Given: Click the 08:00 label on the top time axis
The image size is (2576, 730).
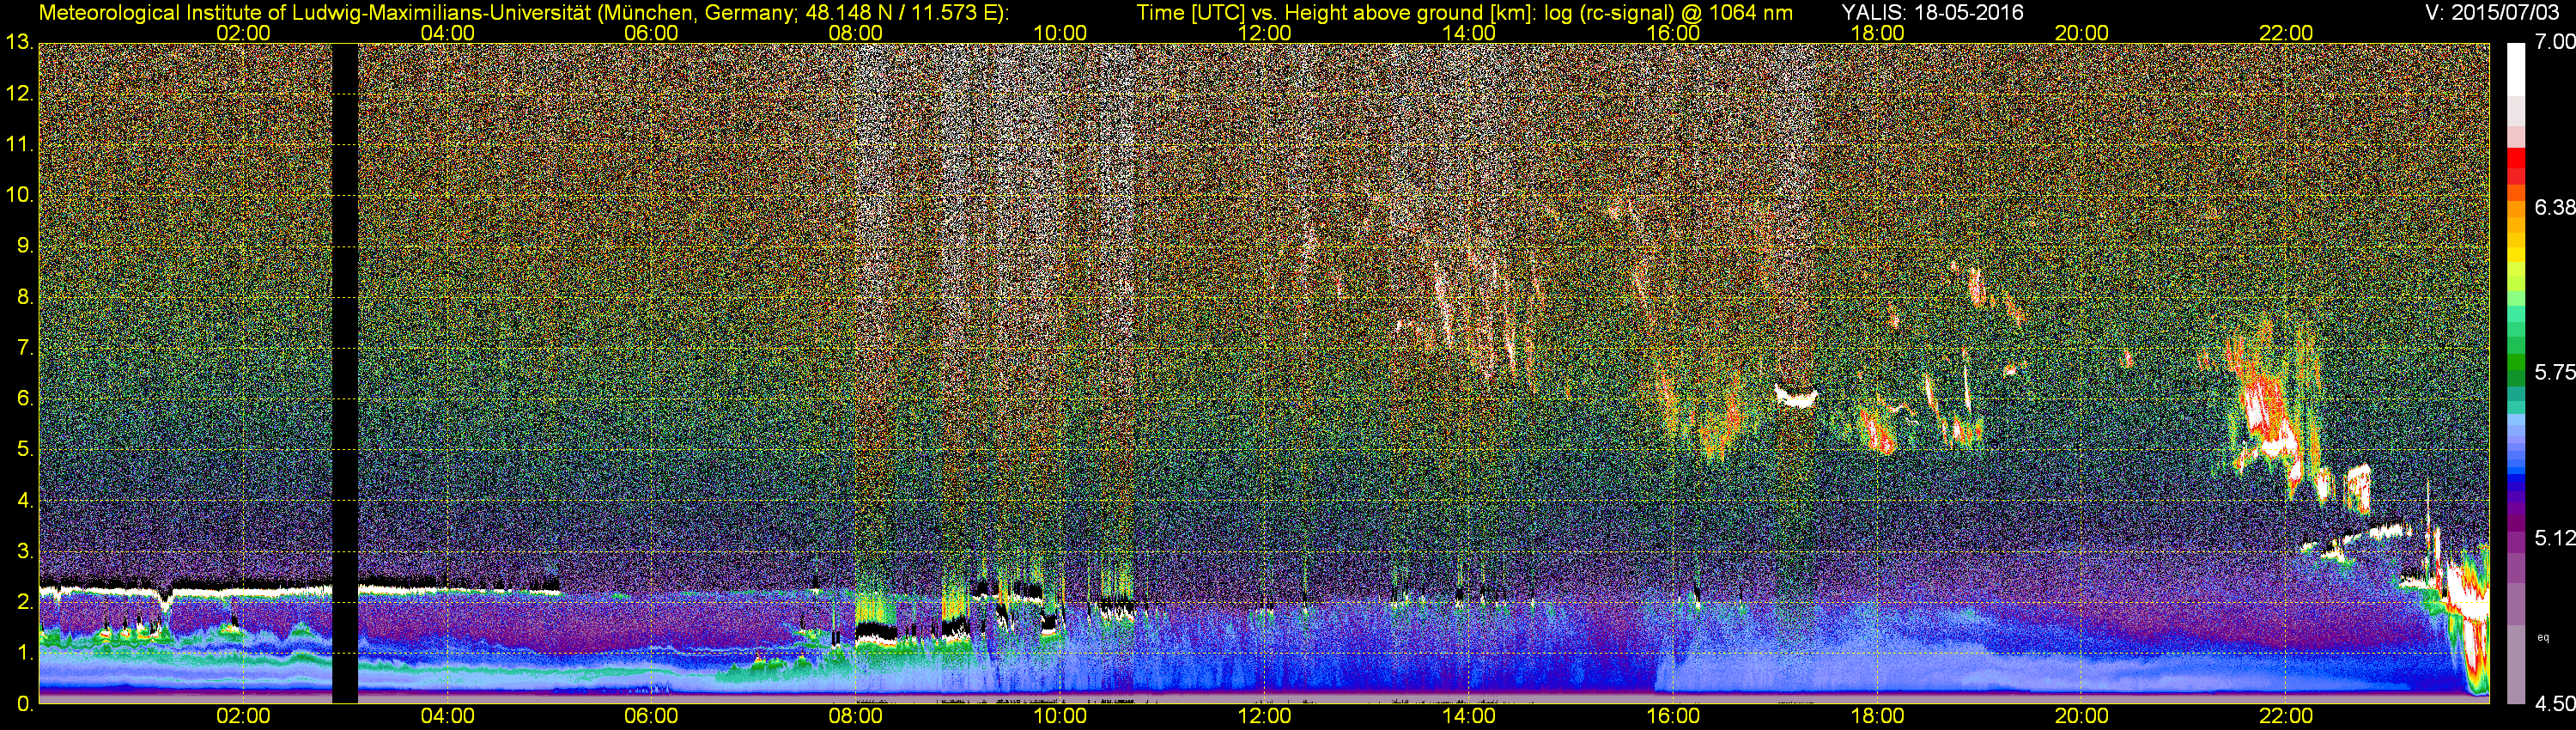Looking at the screenshot, I should pos(856,33).
